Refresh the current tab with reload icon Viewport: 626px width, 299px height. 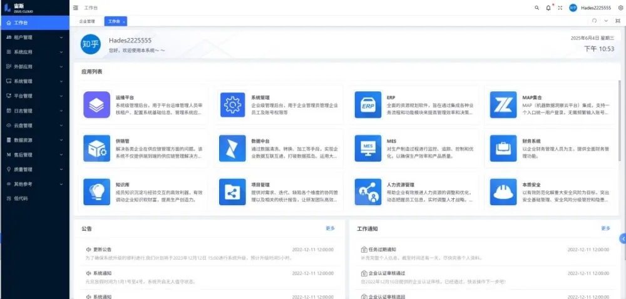(595, 21)
